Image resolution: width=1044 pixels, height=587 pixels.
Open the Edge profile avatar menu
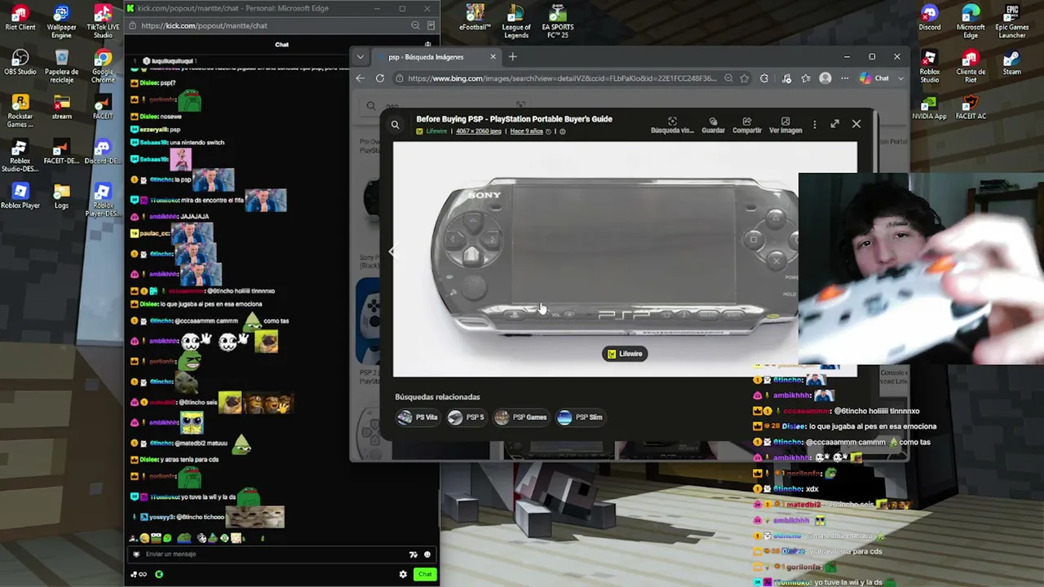coord(825,78)
